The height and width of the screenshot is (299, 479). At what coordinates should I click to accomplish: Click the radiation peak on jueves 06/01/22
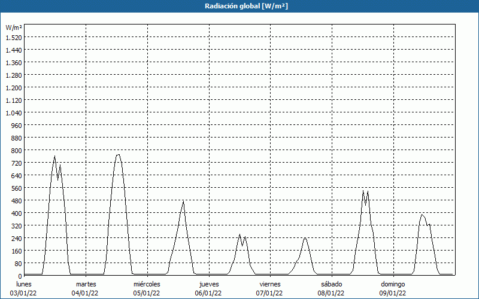240,234
